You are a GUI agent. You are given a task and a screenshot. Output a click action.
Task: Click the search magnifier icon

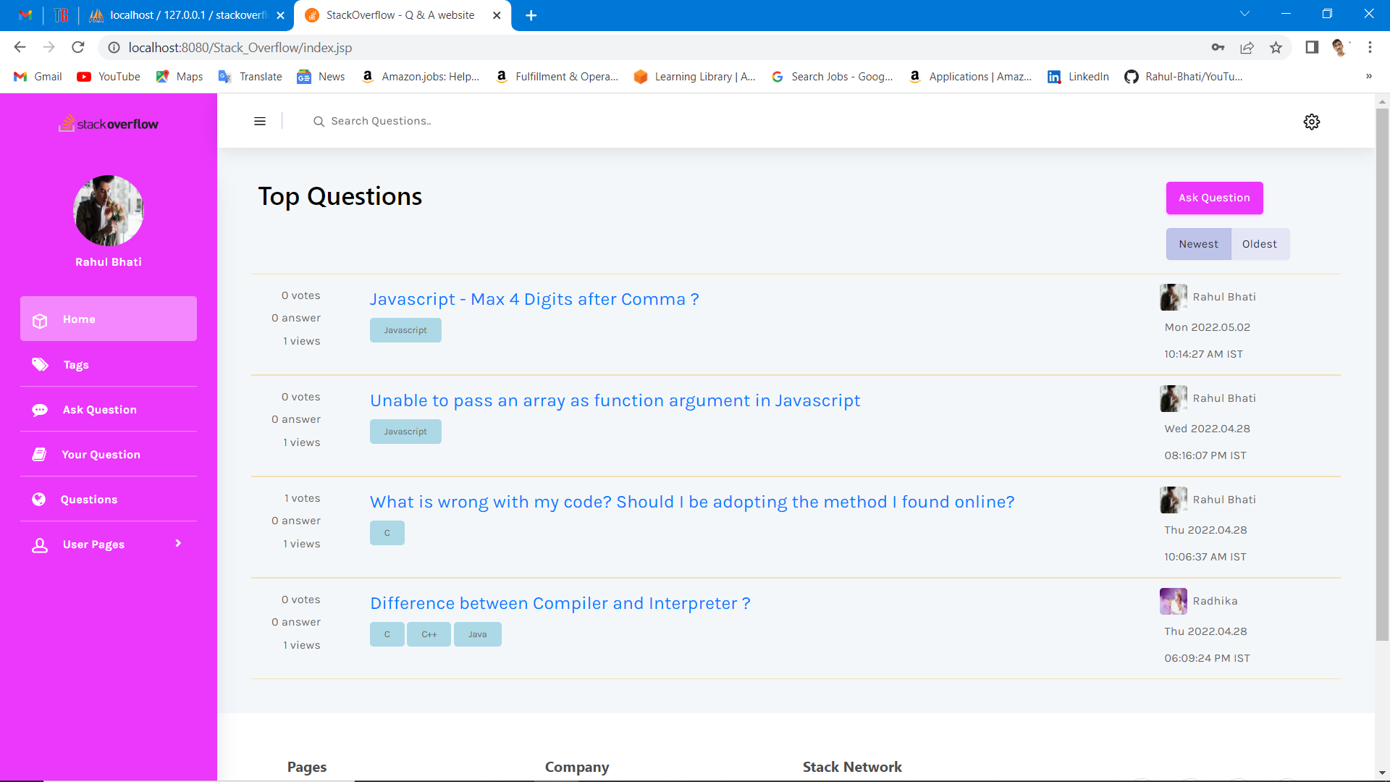[x=319, y=122]
